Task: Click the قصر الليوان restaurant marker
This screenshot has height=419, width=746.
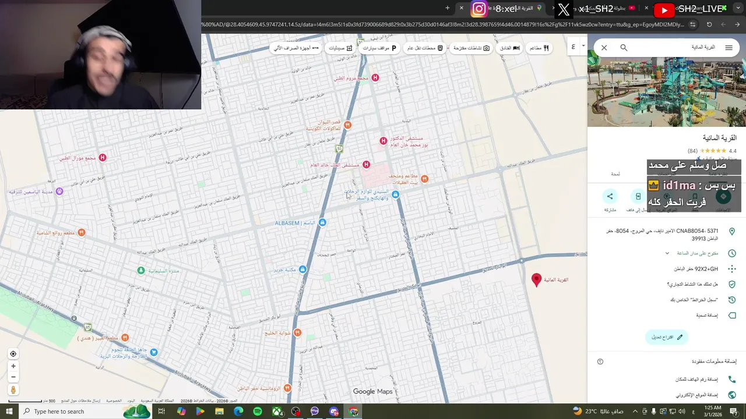Action: (x=348, y=125)
